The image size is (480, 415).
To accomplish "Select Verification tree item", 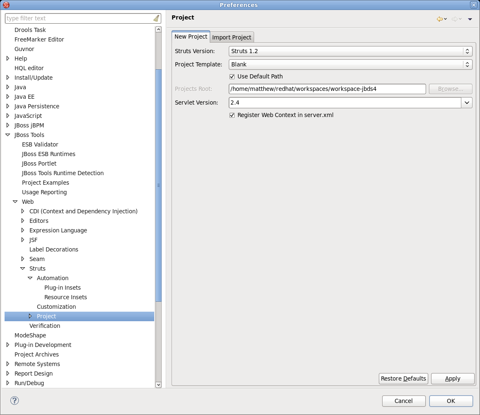I will pos(45,326).
